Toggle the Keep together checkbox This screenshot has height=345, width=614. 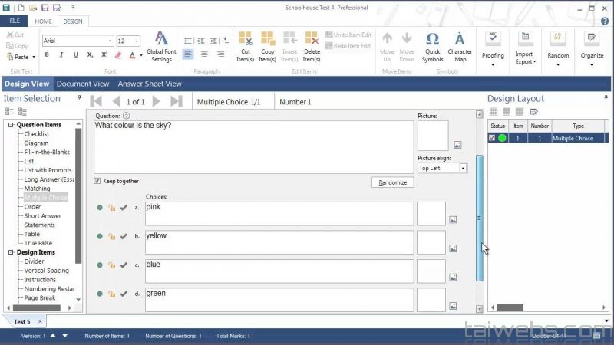pyautogui.click(x=97, y=181)
